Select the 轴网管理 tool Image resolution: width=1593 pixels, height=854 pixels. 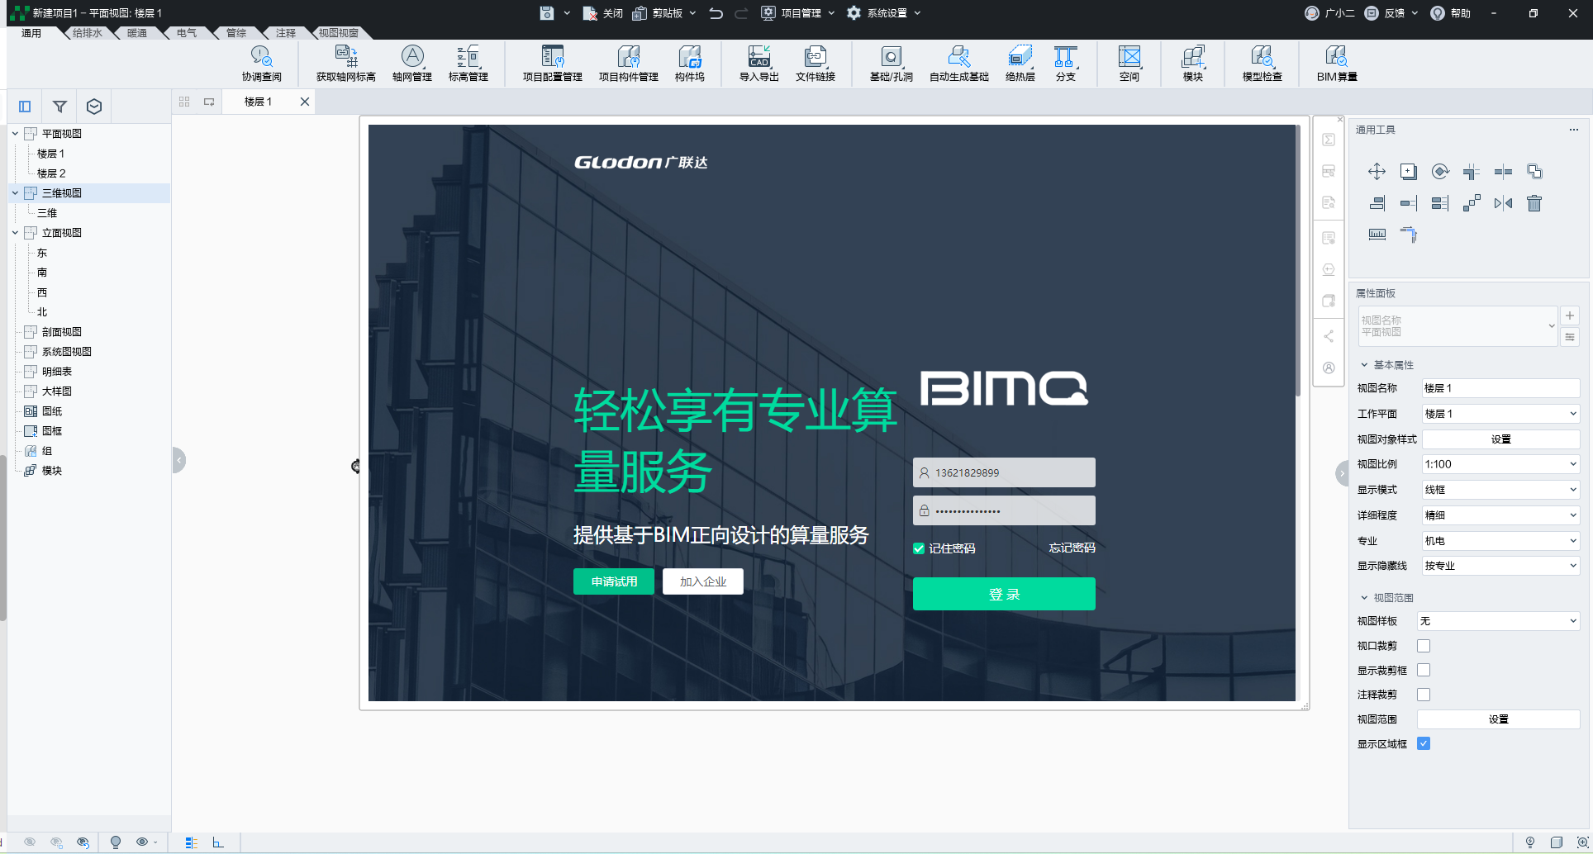pos(411,64)
